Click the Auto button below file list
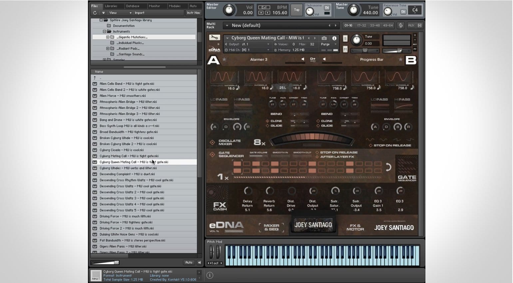The width and height of the screenshot is (513, 283). [189, 262]
